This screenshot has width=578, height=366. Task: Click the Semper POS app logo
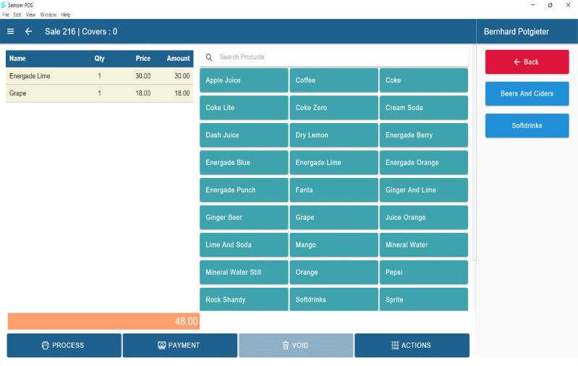click(4, 5)
